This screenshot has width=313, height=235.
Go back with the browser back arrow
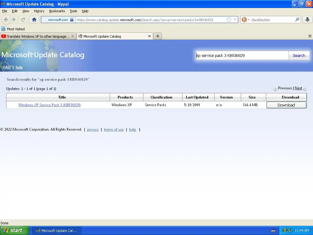[6, 20]
